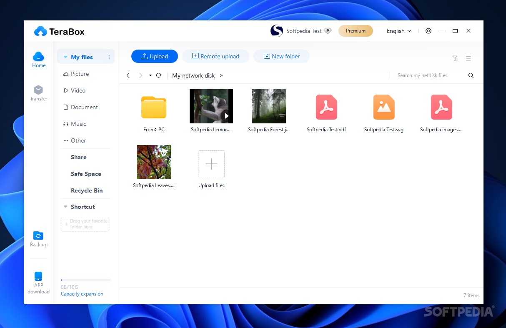Open the Recycle Bin

click(87, 190)
